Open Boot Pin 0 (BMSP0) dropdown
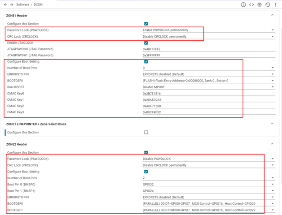 207,184
